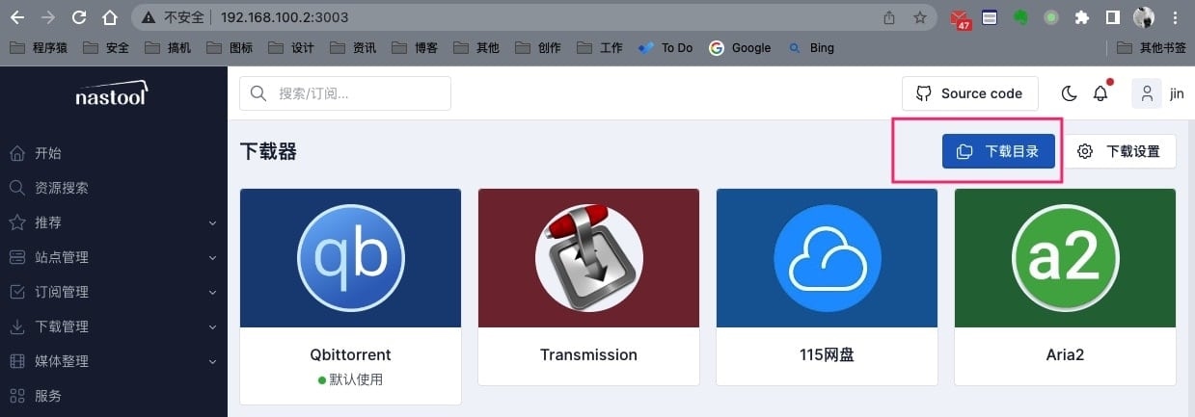Toggle dark mode with moon icon

pyautogui.click(x=1069, y=93)
